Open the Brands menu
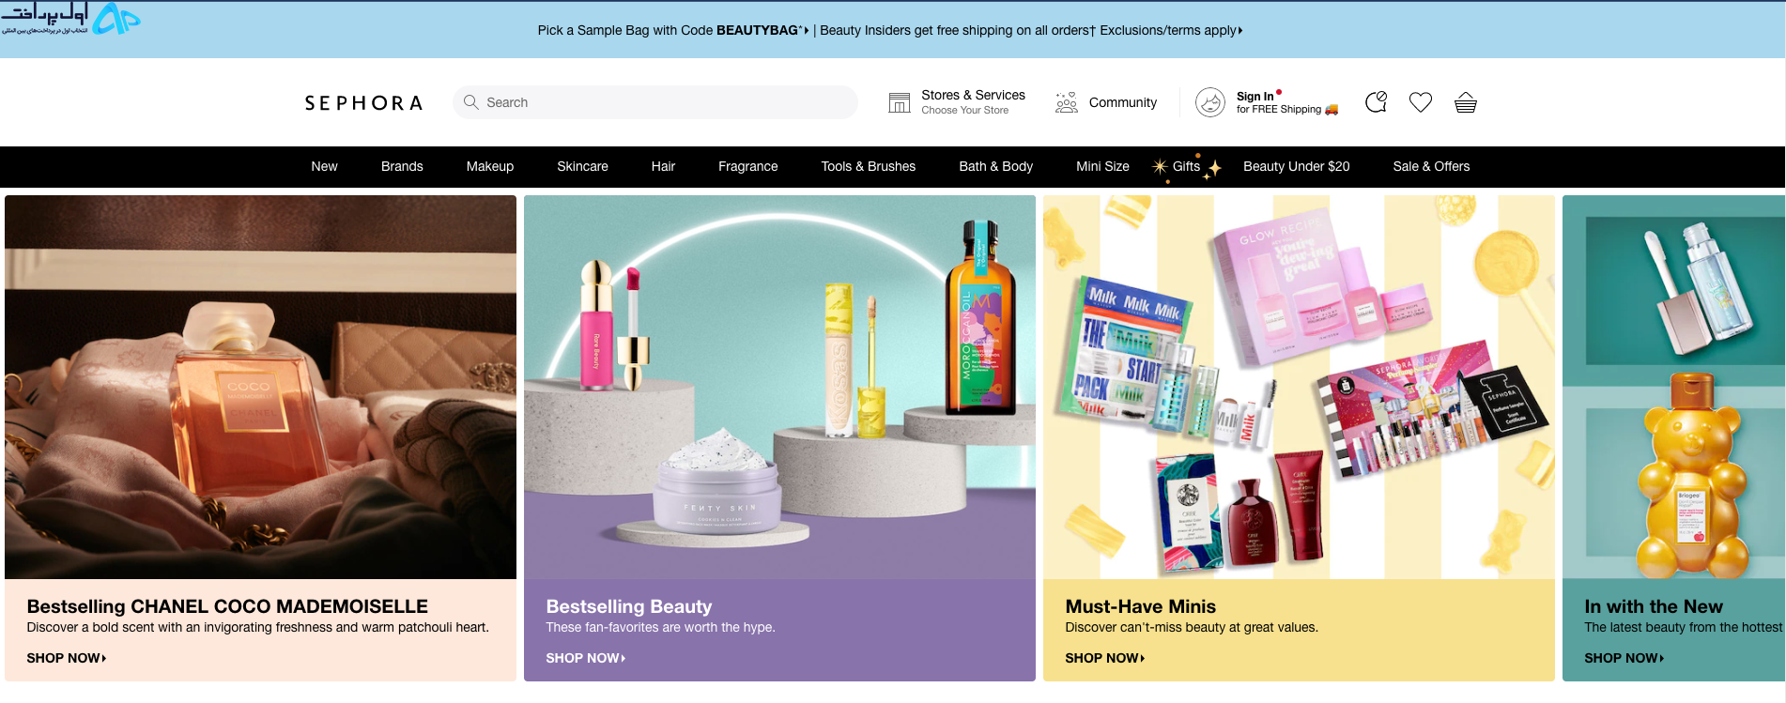Viewport: 1786px width, 703px height. [402, 166]
